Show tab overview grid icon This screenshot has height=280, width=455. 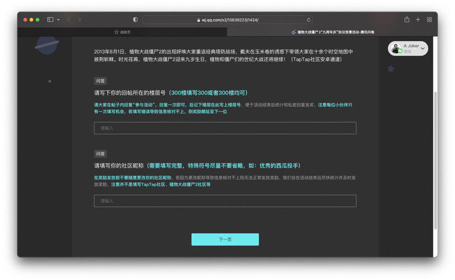pos(430,19)
